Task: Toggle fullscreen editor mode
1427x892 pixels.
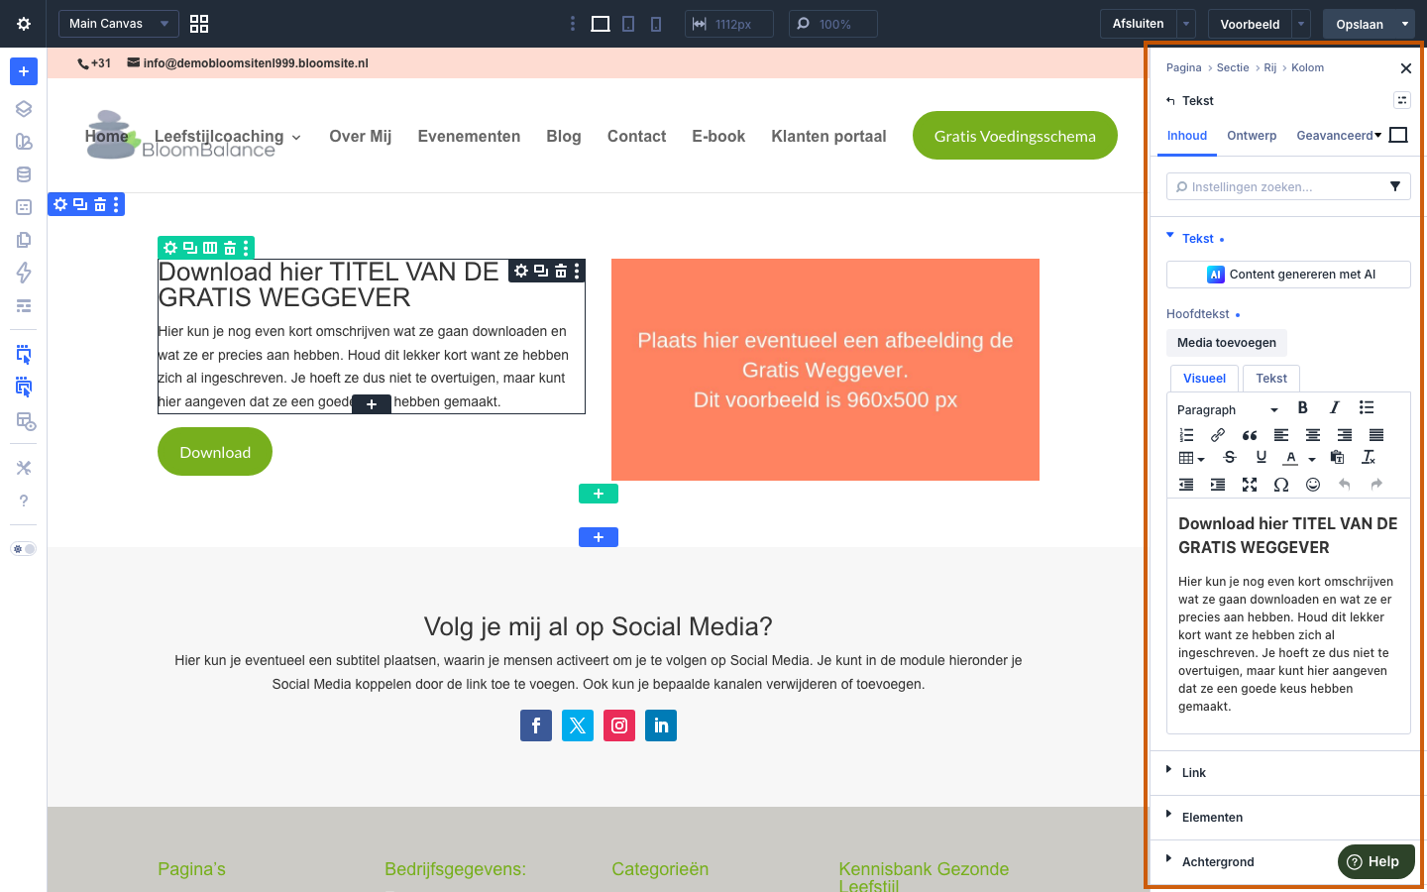Action: click(1250, 485)
